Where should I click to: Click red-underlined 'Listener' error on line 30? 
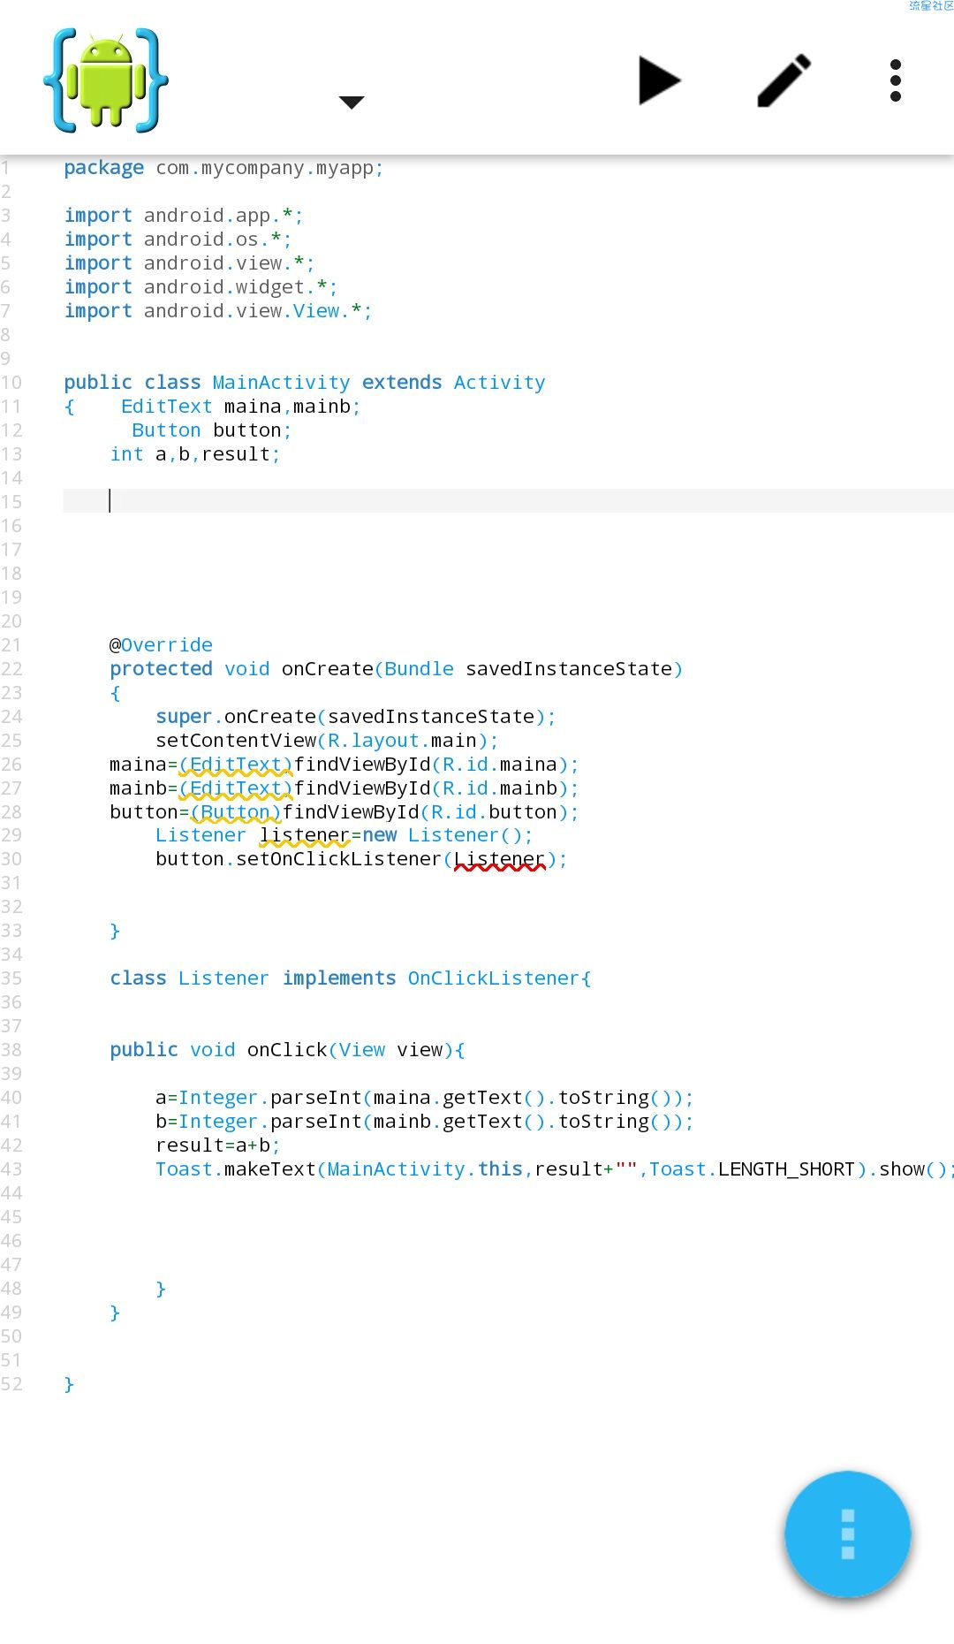(x=500, y=859)
